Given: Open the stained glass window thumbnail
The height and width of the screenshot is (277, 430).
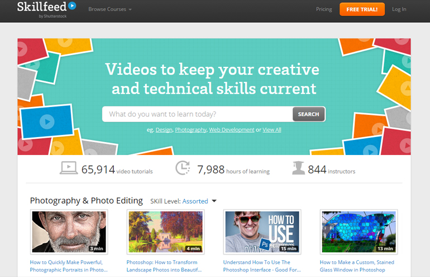Looking at the screenshot, I should click(359, 232).
